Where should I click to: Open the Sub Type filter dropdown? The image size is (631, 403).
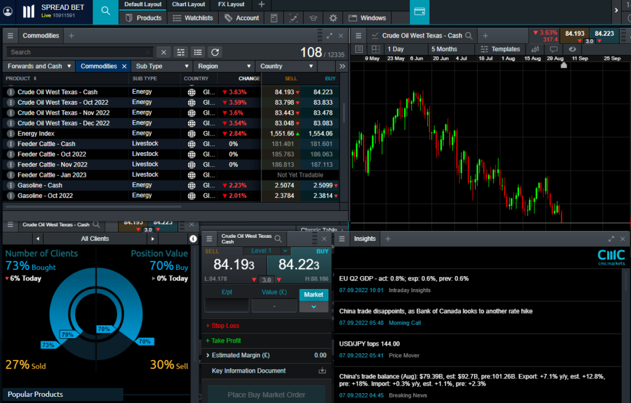tap(163, 66)
